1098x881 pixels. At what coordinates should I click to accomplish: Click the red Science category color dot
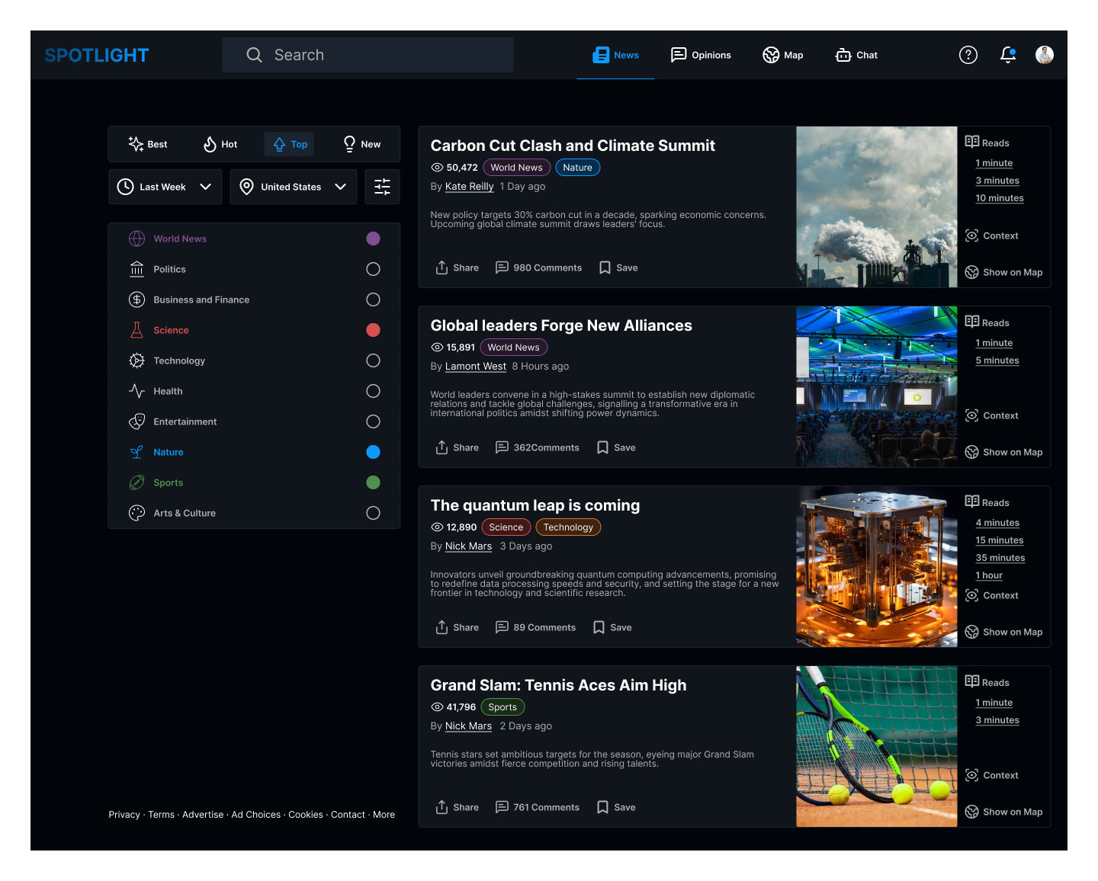[x=373, y=330]
